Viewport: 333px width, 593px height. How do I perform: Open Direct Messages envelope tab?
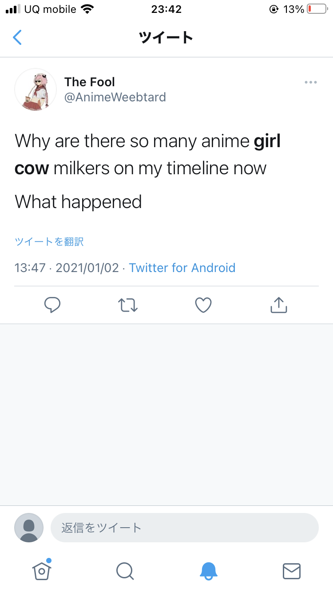tap(292, 570)
